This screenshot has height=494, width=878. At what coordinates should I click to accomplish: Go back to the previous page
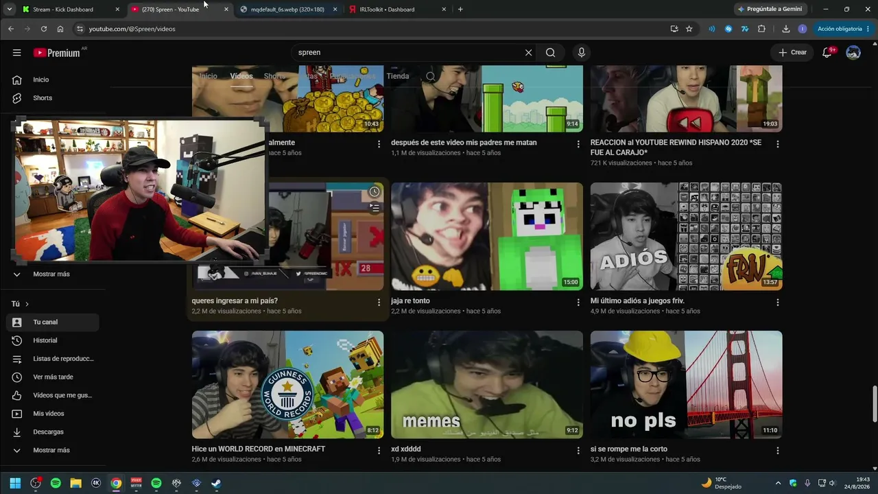coord(11,29)
